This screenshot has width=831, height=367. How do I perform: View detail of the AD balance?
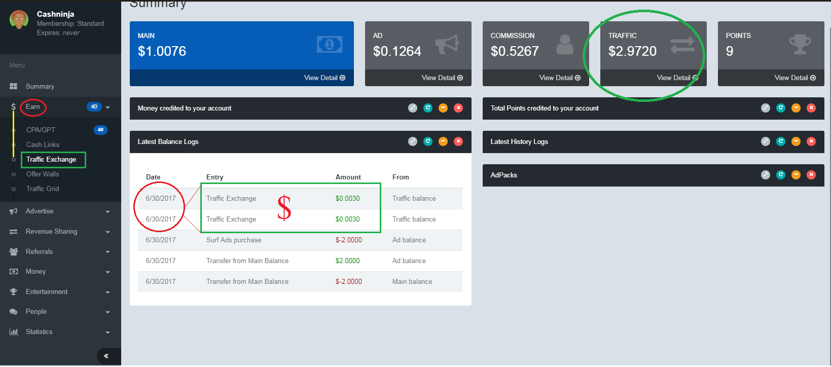click(442, 78)
